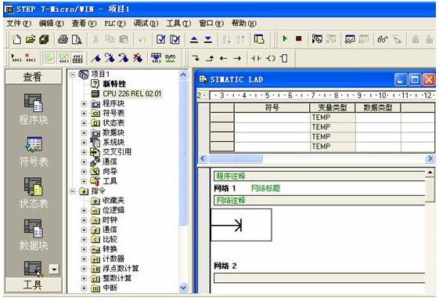Expand the 程序块 tree node

coord(84,103)
